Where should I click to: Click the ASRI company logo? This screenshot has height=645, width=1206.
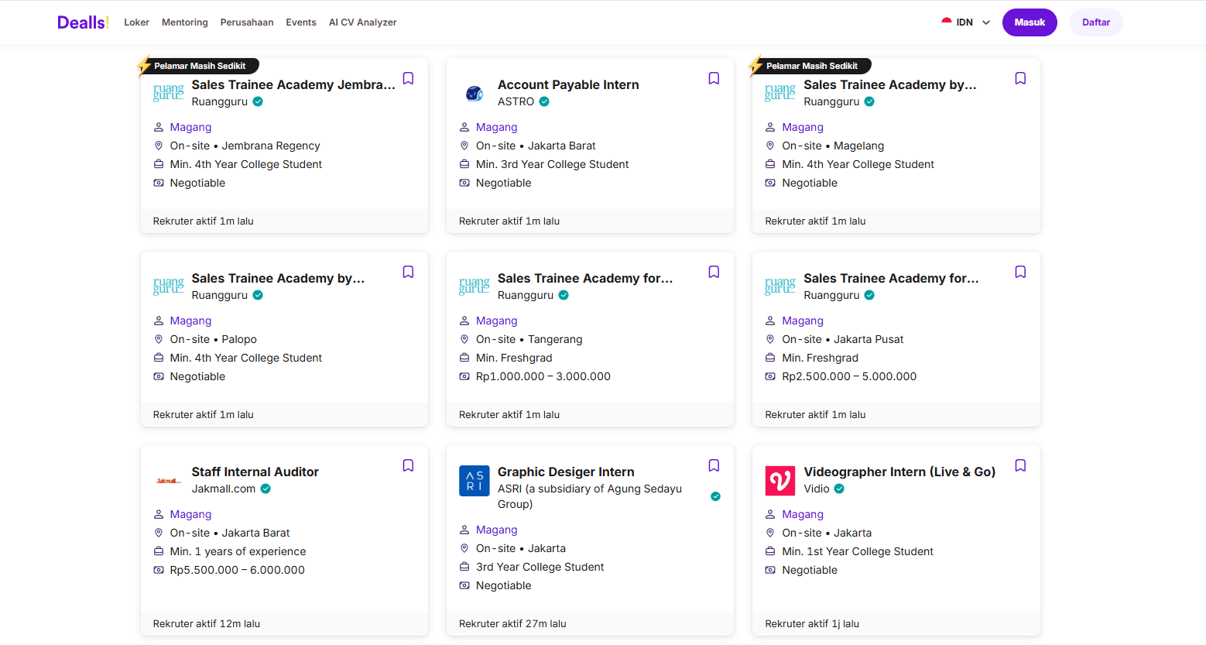(x=475, y=481)
